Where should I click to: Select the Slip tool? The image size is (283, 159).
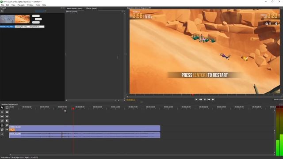[2, 117]
